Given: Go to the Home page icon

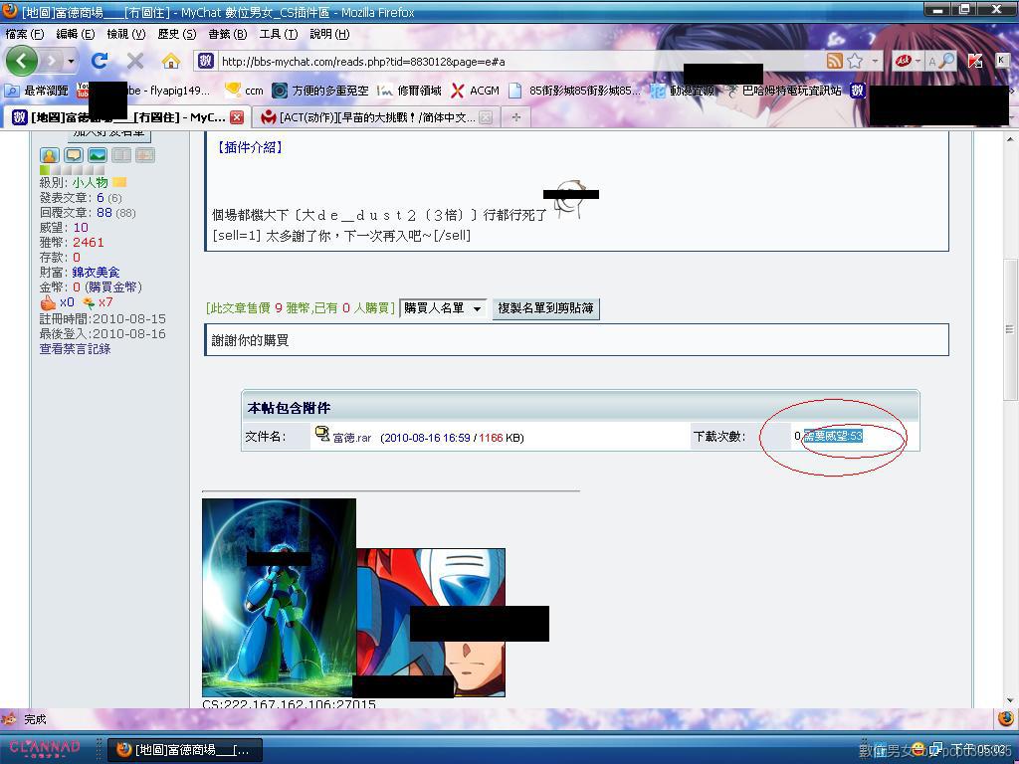Looking at the screenshot, I should coord(171,61).
